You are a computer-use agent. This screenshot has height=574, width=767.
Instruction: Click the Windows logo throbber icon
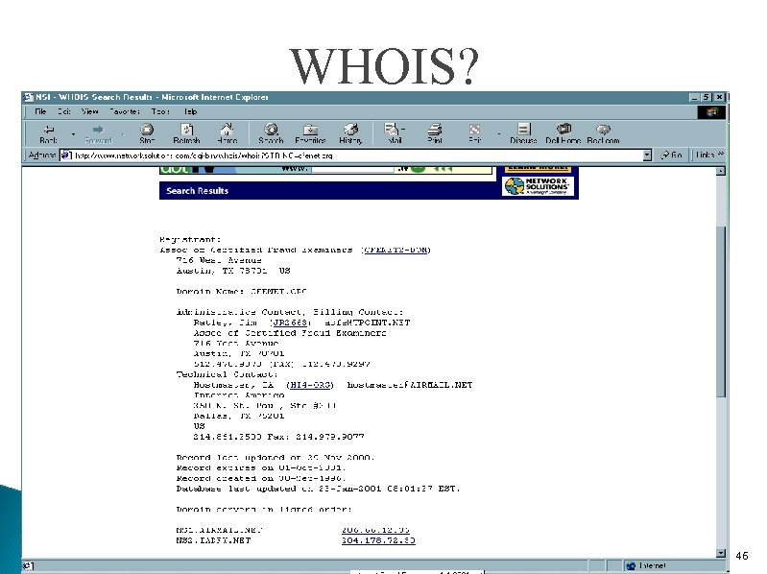pos(711,112)
